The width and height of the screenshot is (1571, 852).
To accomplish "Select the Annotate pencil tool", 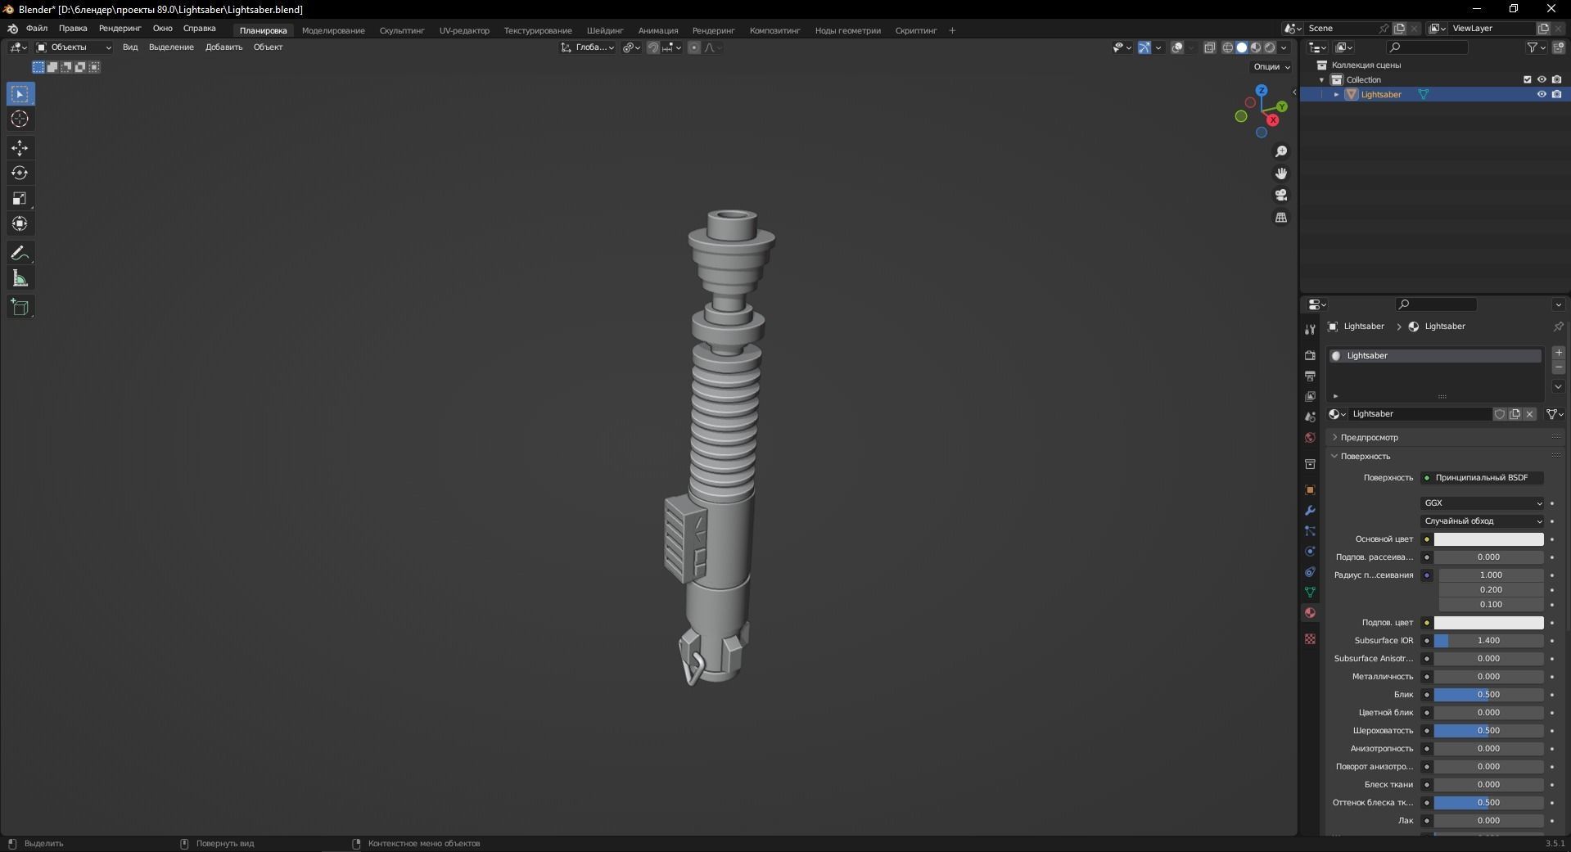I will pyautogui.click(x=20, y=254).
